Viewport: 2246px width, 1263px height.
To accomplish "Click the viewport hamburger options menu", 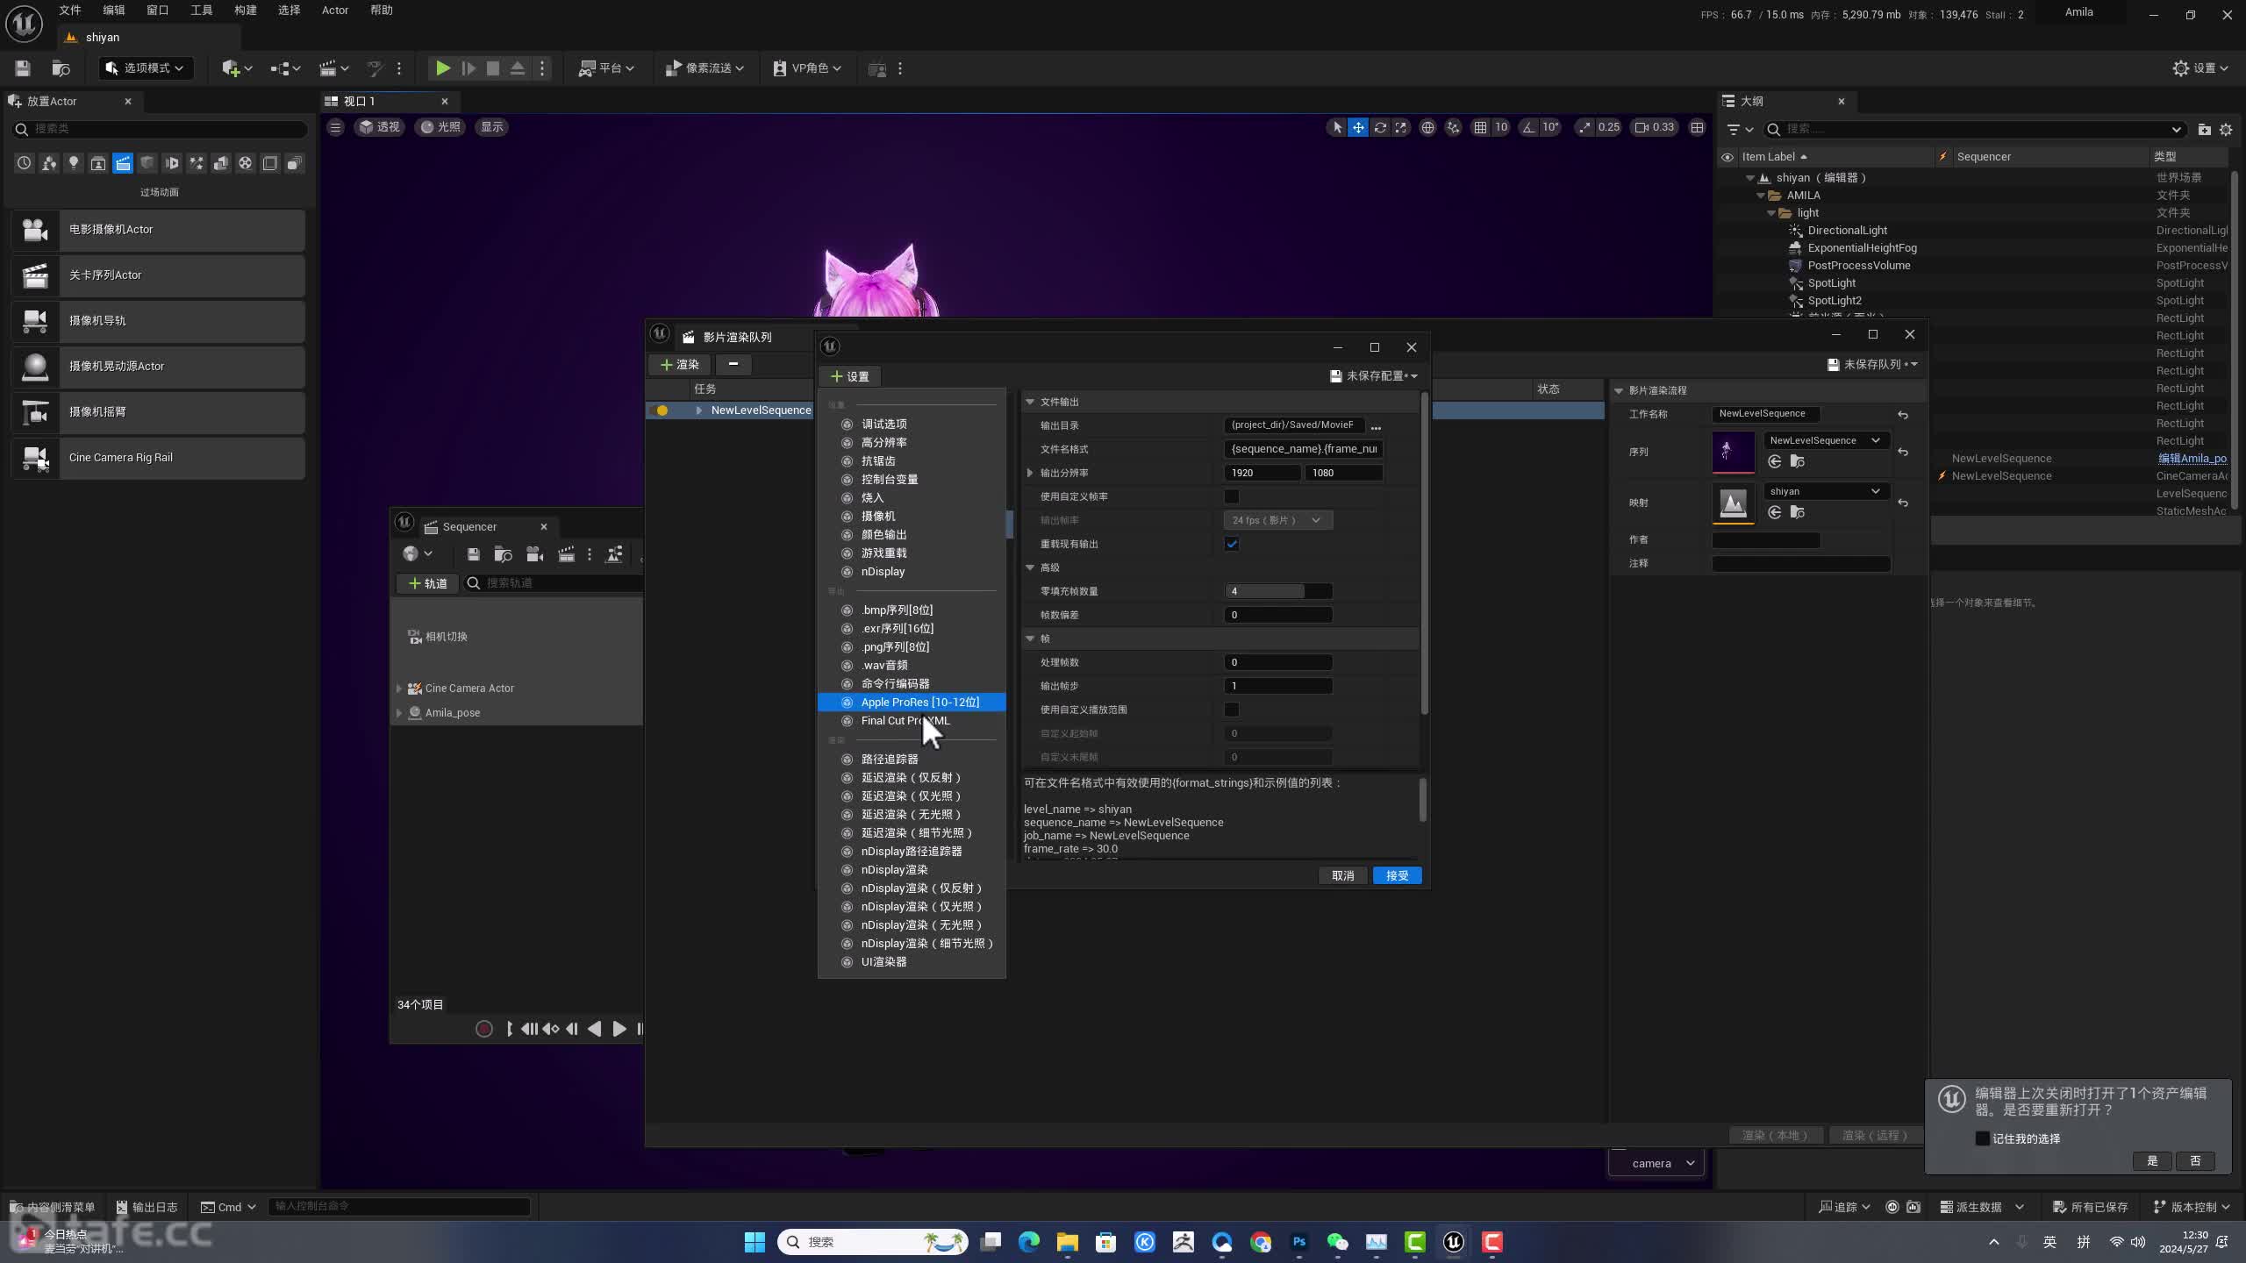I will pyautogui.click(x=335, y=127).
